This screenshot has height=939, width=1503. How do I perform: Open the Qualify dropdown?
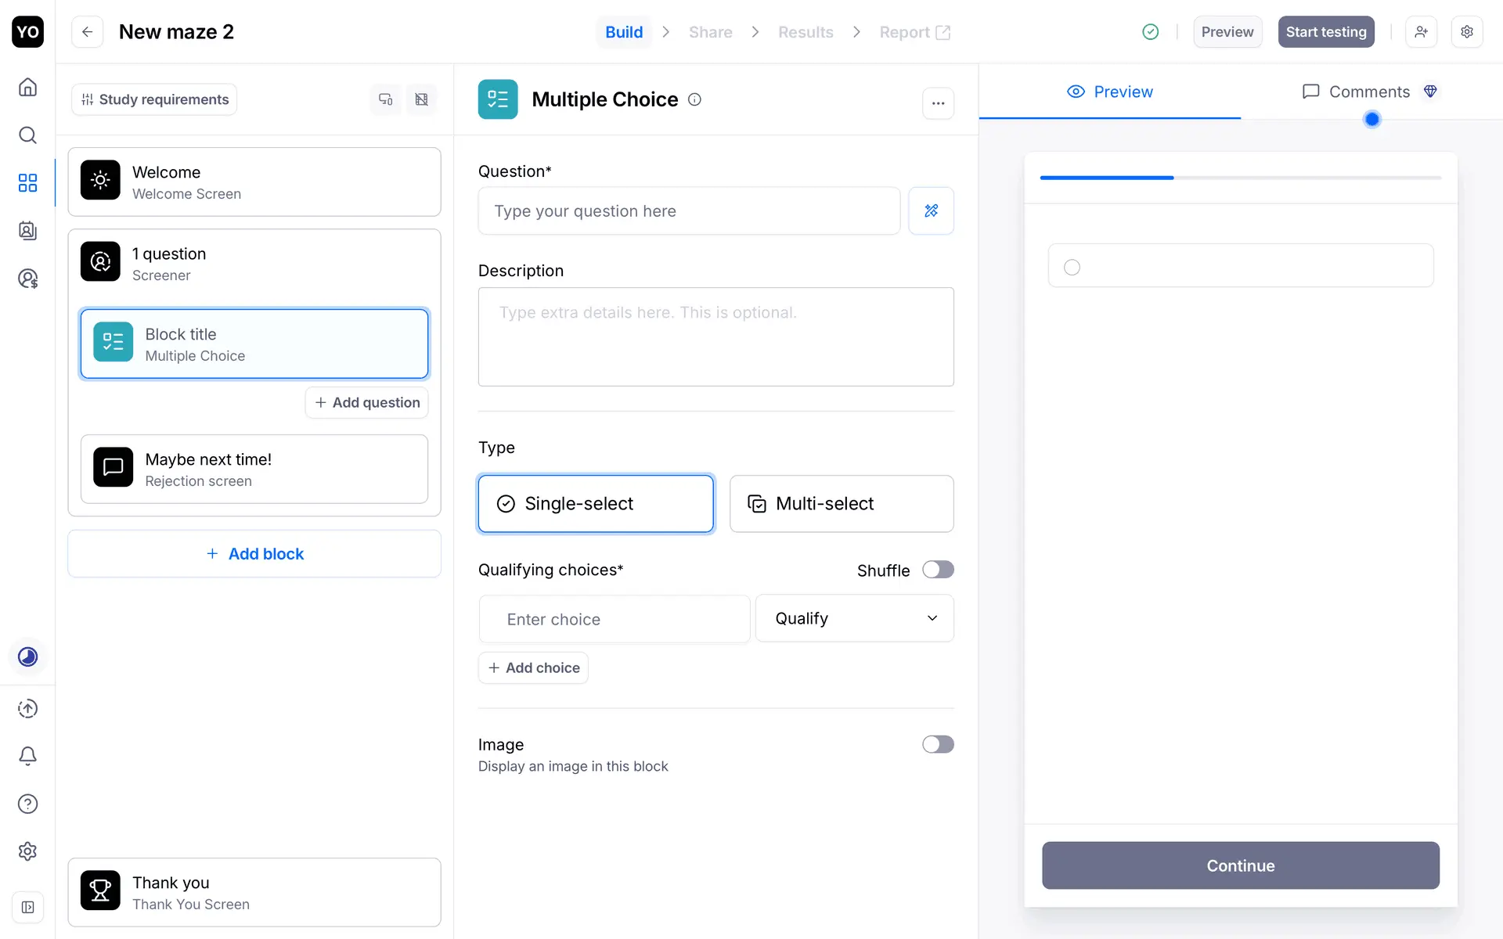pos(854,618)
